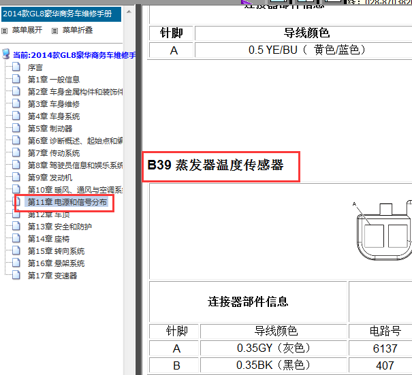Open the current manual root node 当前:2014款GL8
Screen dimensions: 412x375
pos(74,55)
